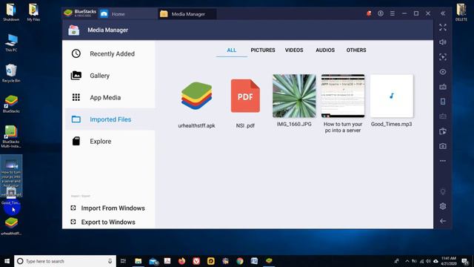Click the lightbulb icon in side toolbar

tap(443, 191)
